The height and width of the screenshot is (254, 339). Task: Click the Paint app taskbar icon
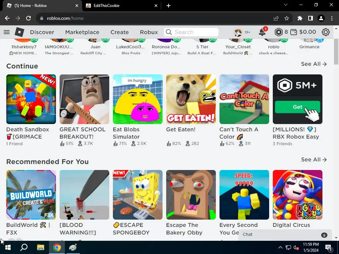coord(73,247)
